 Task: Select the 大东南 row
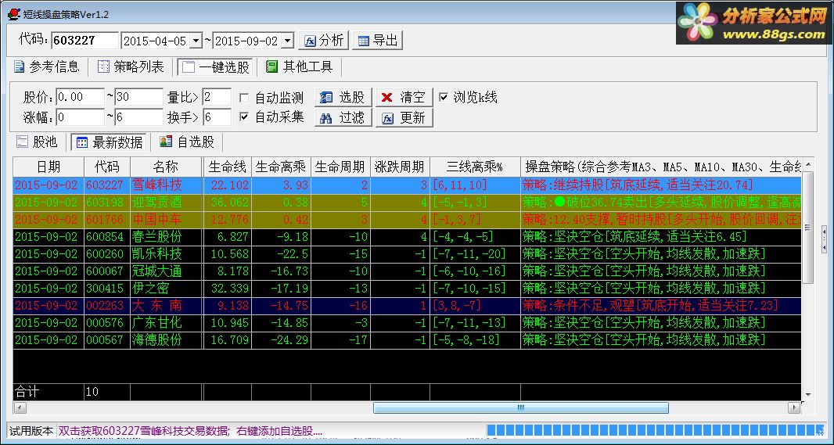point(407,306)
